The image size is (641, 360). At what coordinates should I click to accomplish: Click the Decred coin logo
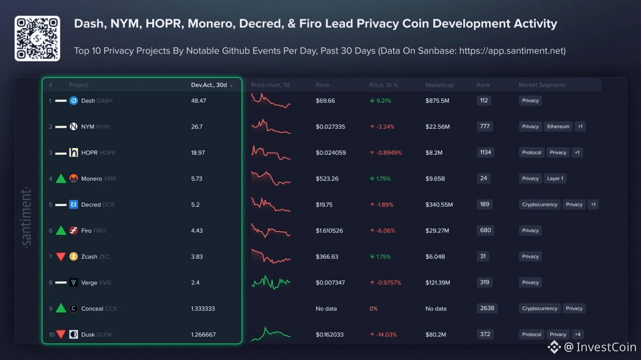click(x=74, y=205)
